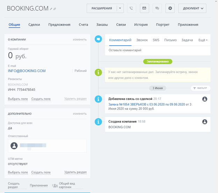Click the phone call icon in header
The height and width of the screenshot is (193, 218).
(132, 8)
